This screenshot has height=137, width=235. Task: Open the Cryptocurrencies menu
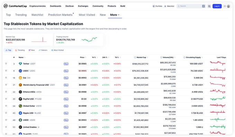(x=37, y=6)
